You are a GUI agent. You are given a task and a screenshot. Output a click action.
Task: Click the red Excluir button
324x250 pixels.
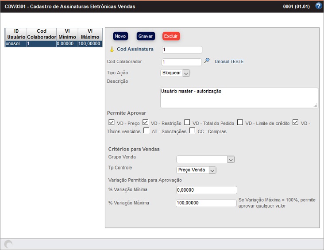coord(171,36)
